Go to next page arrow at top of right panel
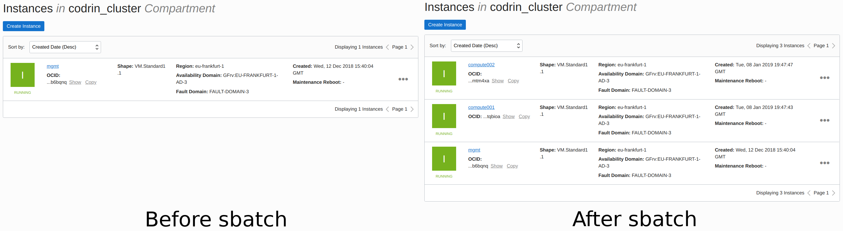Screen dimensions: 843x231 [834, 46]
